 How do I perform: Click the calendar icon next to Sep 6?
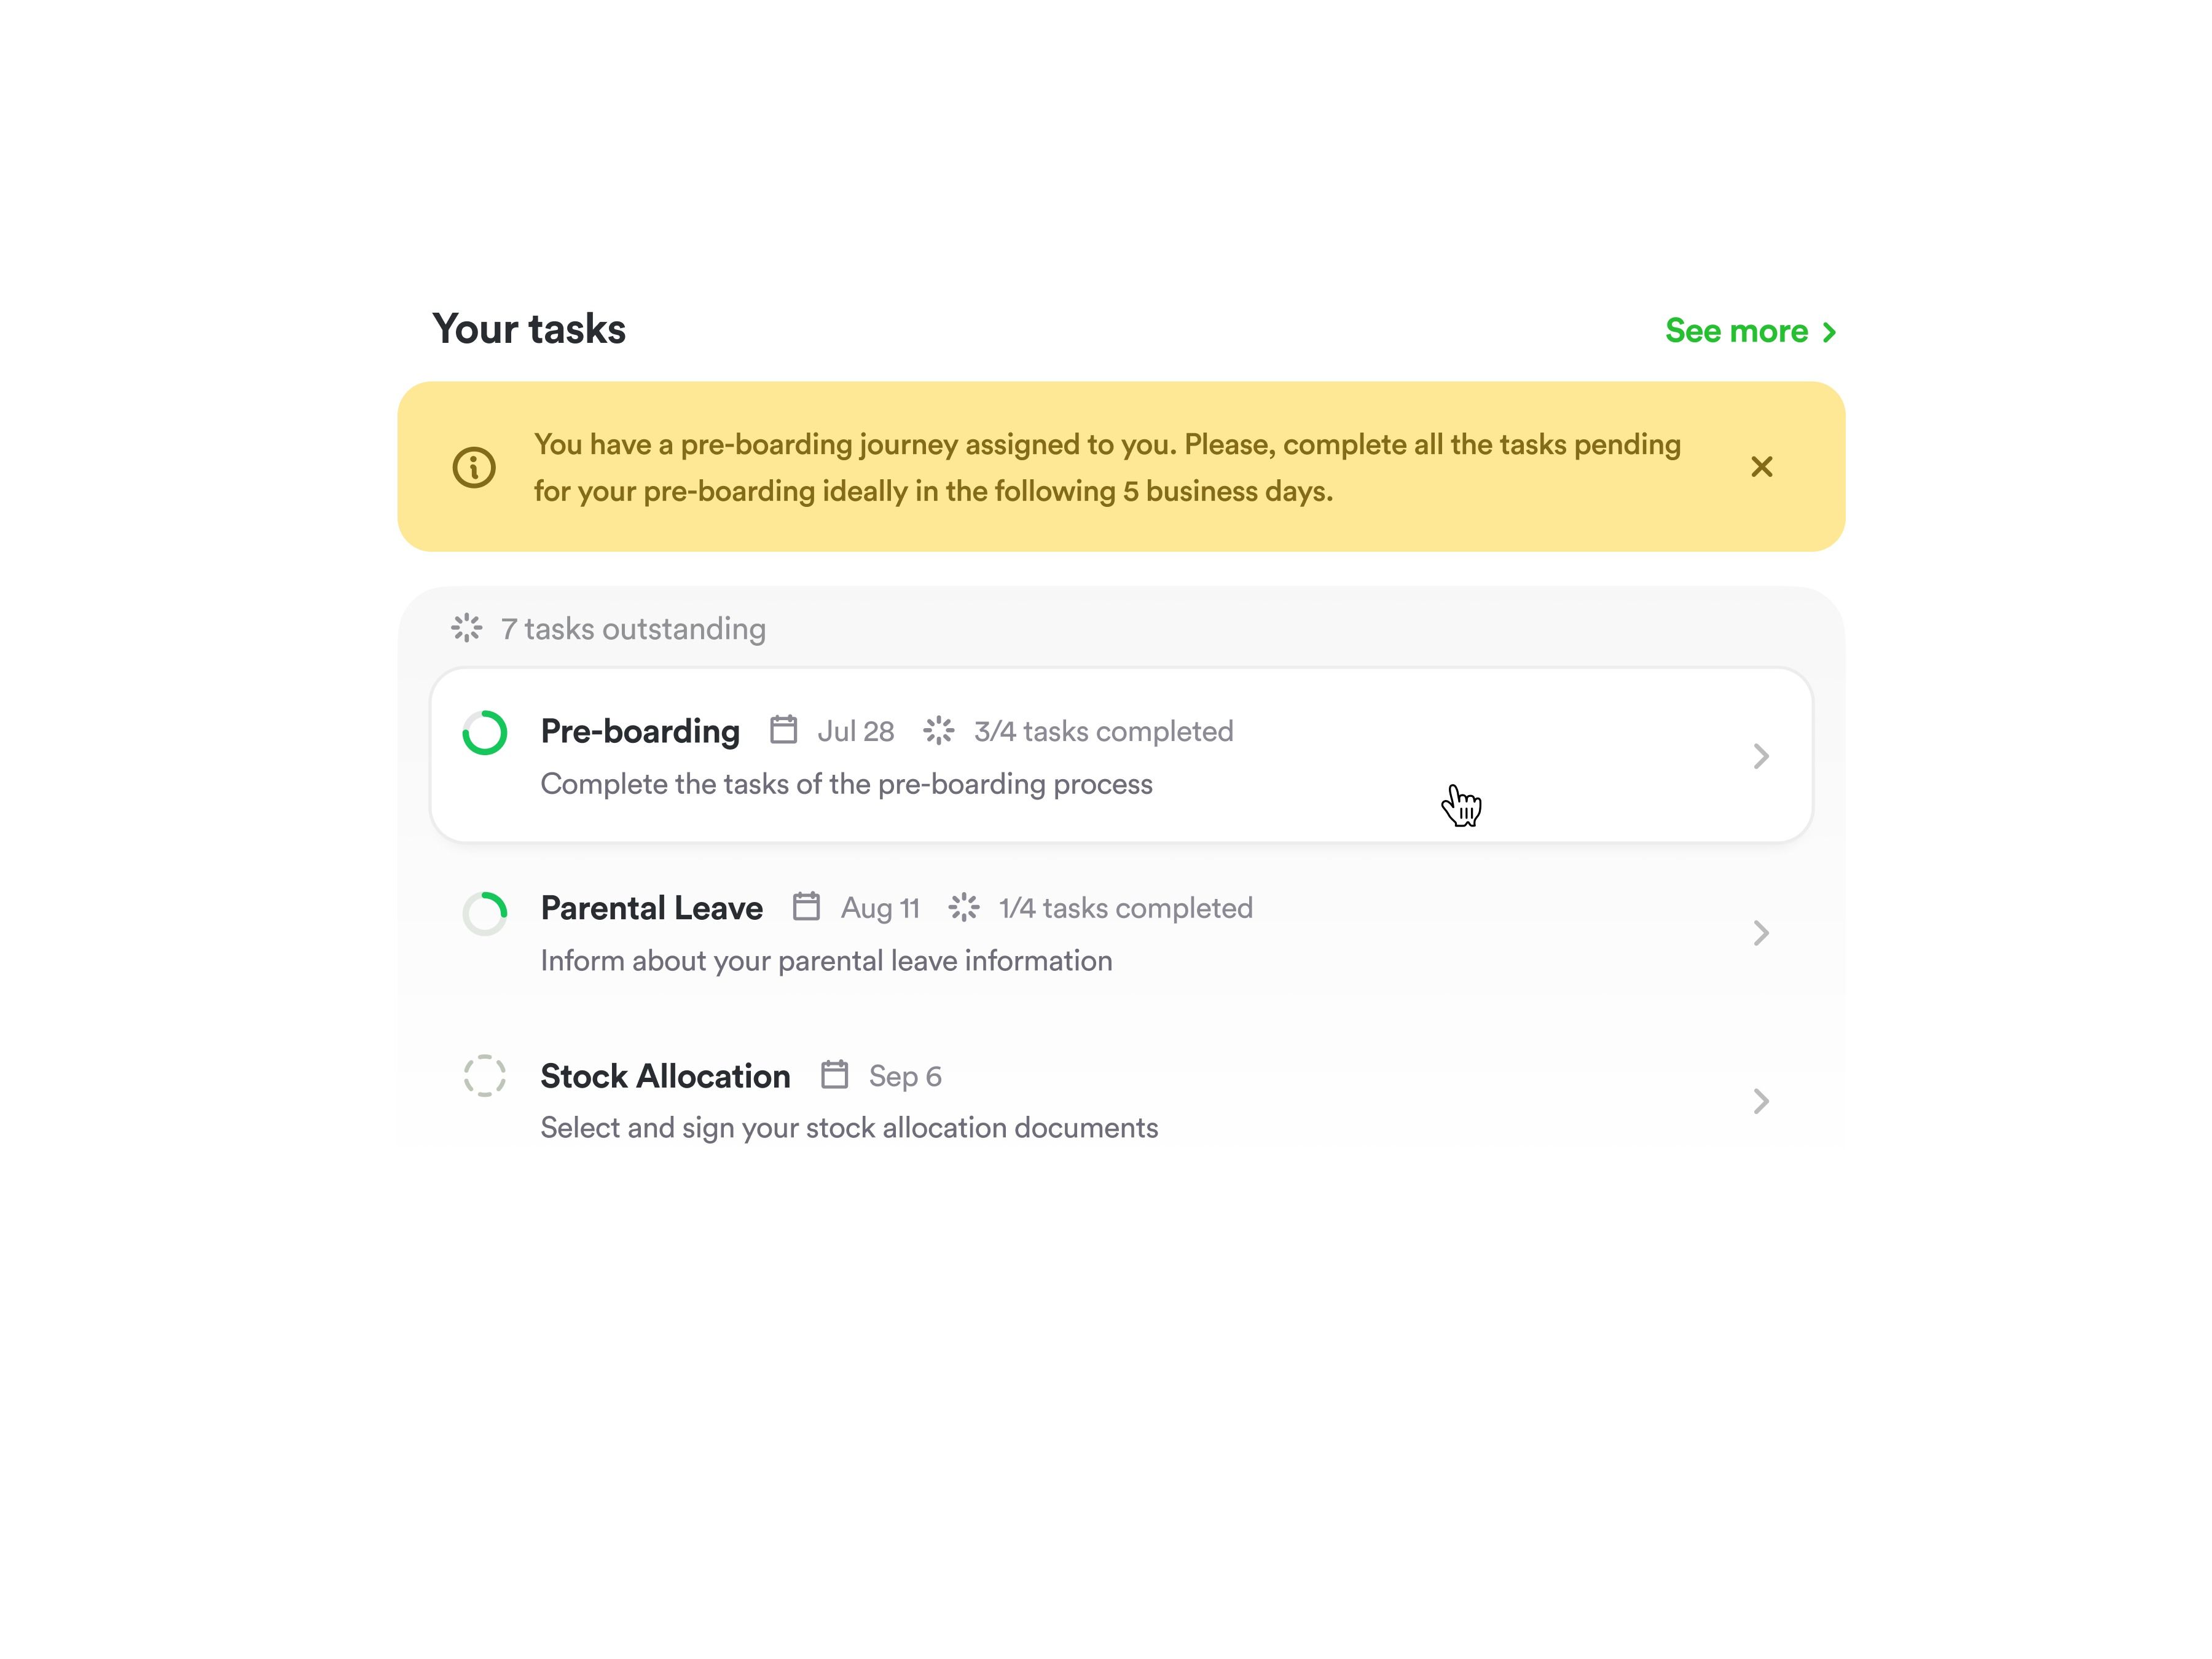click(x=834, y=1075)
